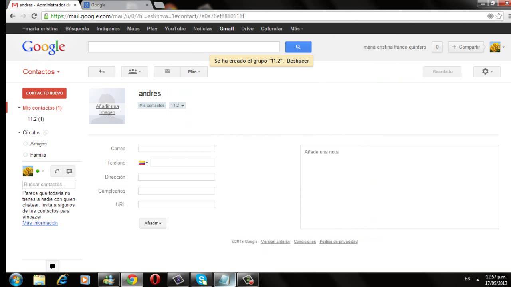Click the contact name andres
Viewport: 511px width, 287px height.
tap(150, 94)
